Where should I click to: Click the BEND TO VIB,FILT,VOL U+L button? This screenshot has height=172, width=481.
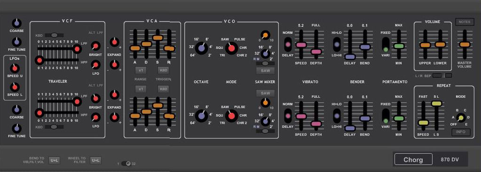point(54,160)
